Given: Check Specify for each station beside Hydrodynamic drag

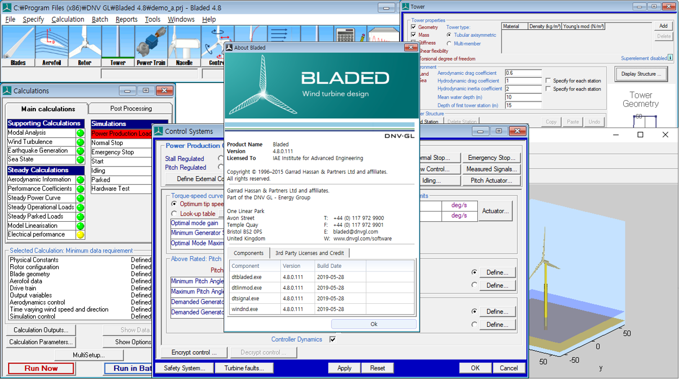Looking at the screenshot, I should 548,81.
